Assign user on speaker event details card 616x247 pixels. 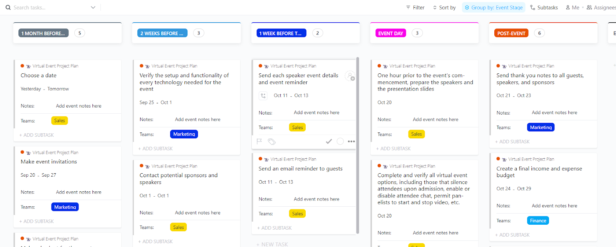coord(350,76)
